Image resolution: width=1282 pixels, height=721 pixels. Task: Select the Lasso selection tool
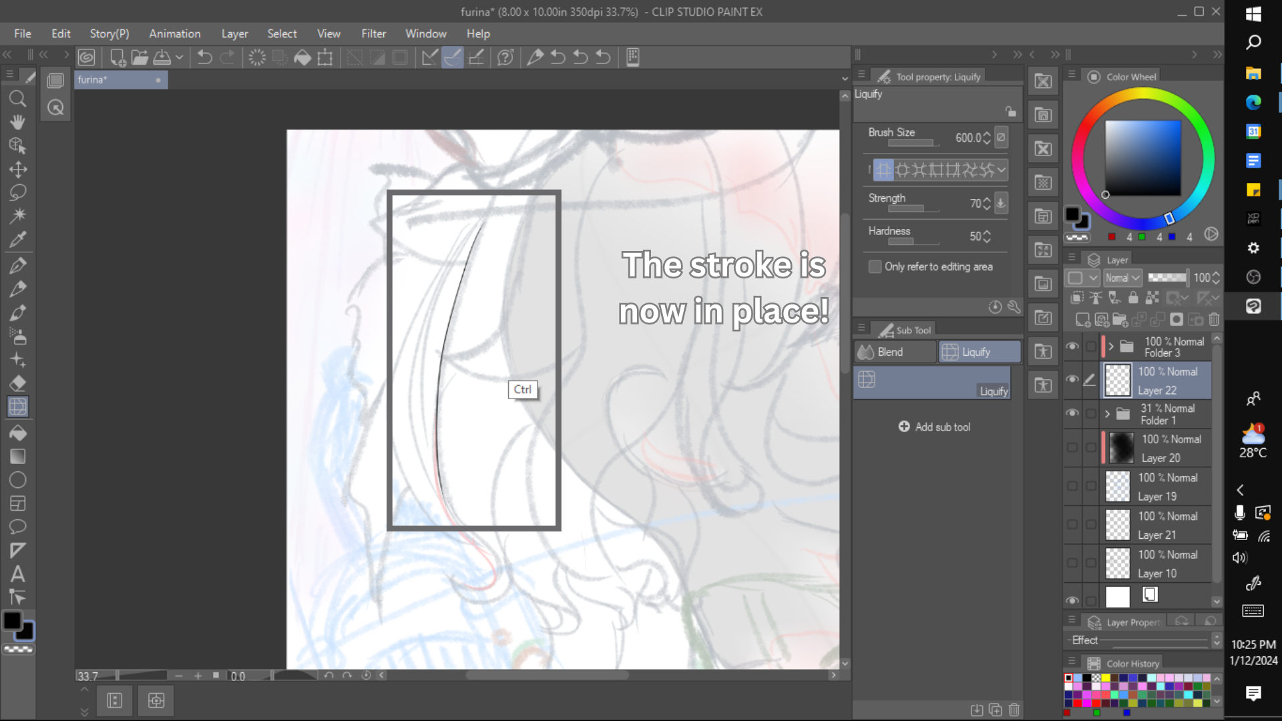point(18,192)
